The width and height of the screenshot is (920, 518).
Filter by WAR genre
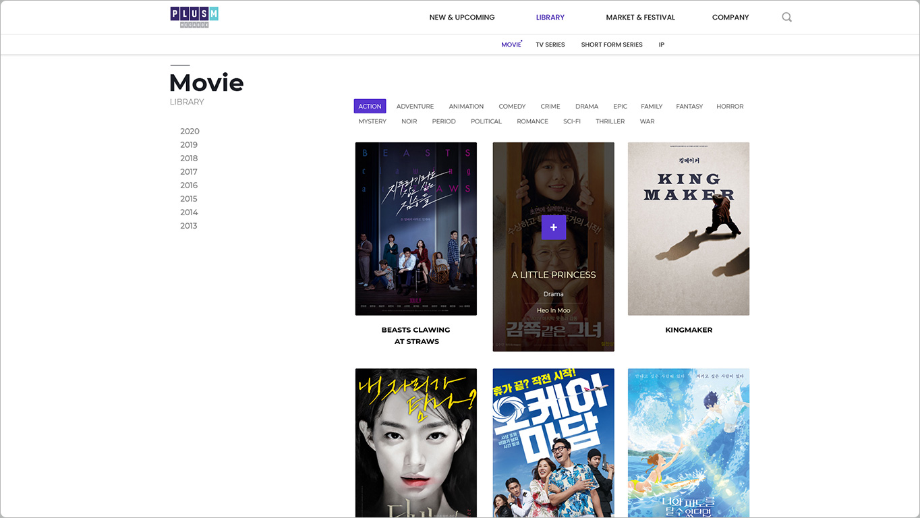647,121
